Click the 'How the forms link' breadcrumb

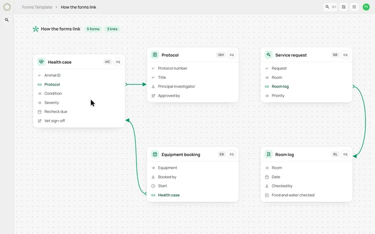click(x=79, y=7)
